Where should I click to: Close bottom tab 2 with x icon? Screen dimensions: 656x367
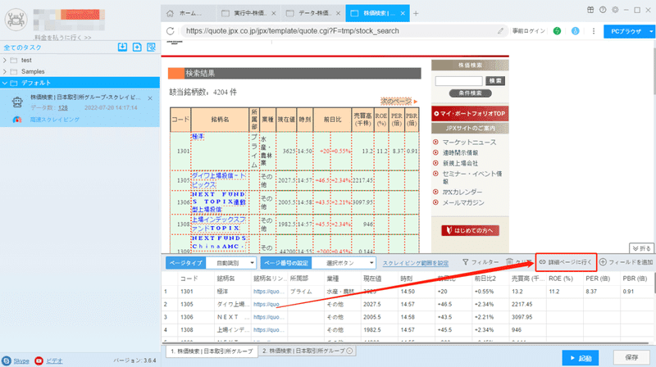[350, 351]
